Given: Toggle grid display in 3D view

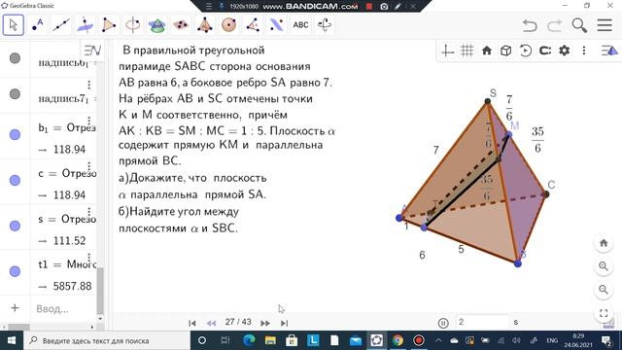Looking at the screenshot, I should click(x=466, y=51).
